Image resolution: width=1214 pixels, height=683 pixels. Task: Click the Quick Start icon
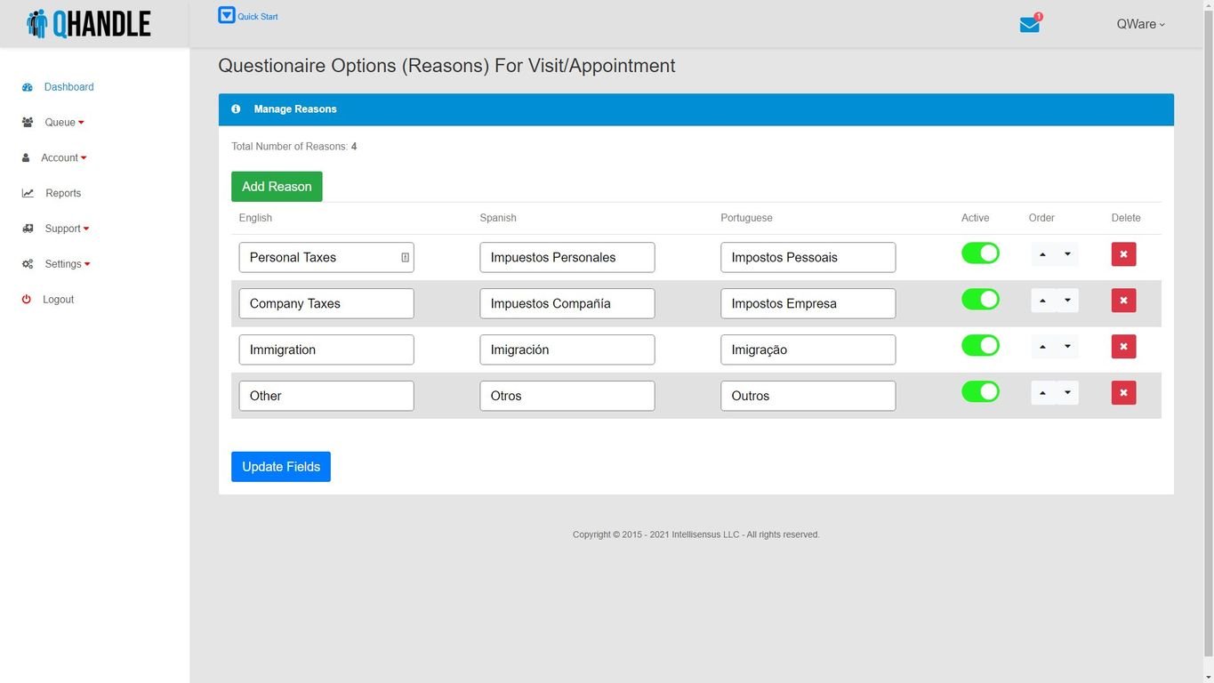tap(227, 15)
